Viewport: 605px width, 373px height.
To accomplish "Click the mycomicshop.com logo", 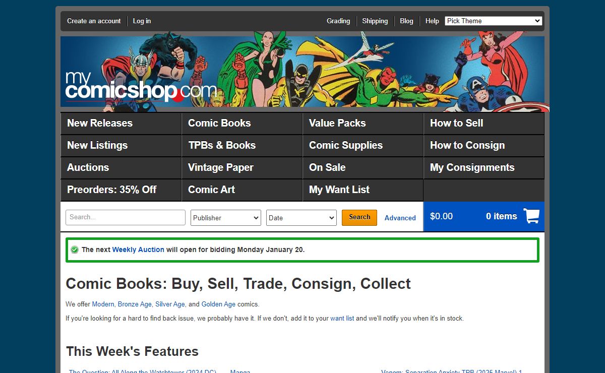I will click(141, 87).
